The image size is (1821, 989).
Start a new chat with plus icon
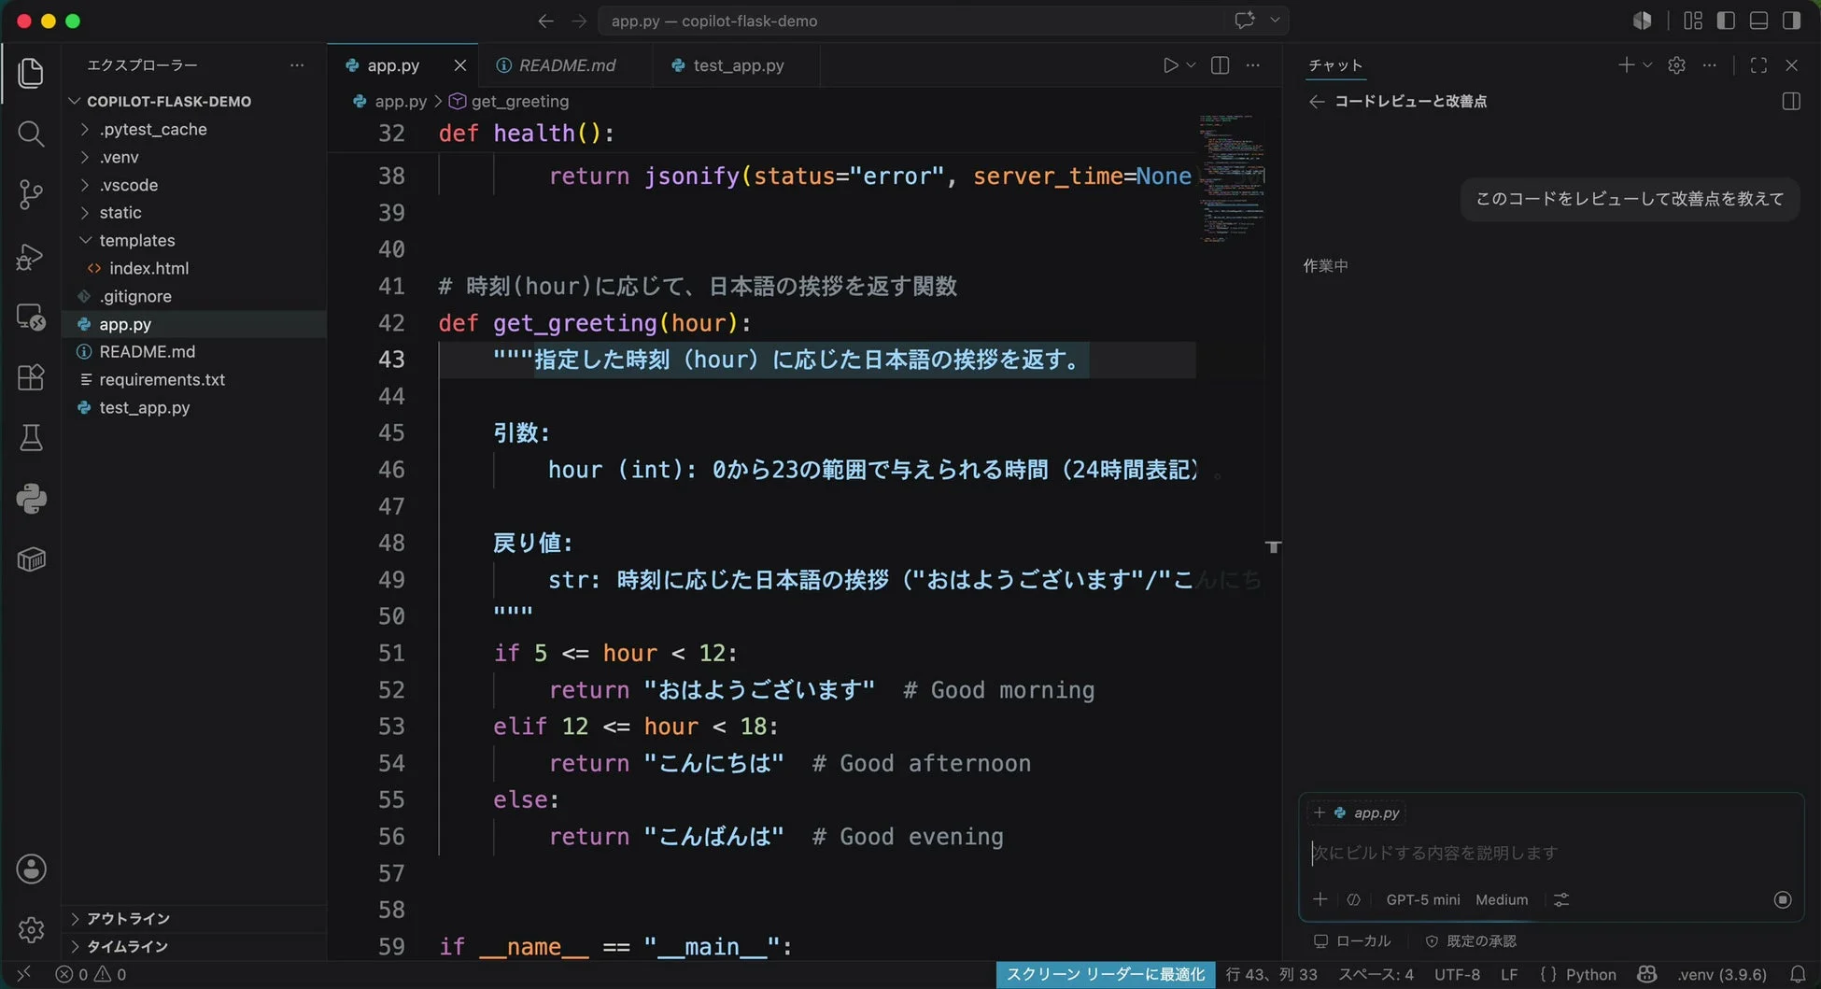(1626, 64)
